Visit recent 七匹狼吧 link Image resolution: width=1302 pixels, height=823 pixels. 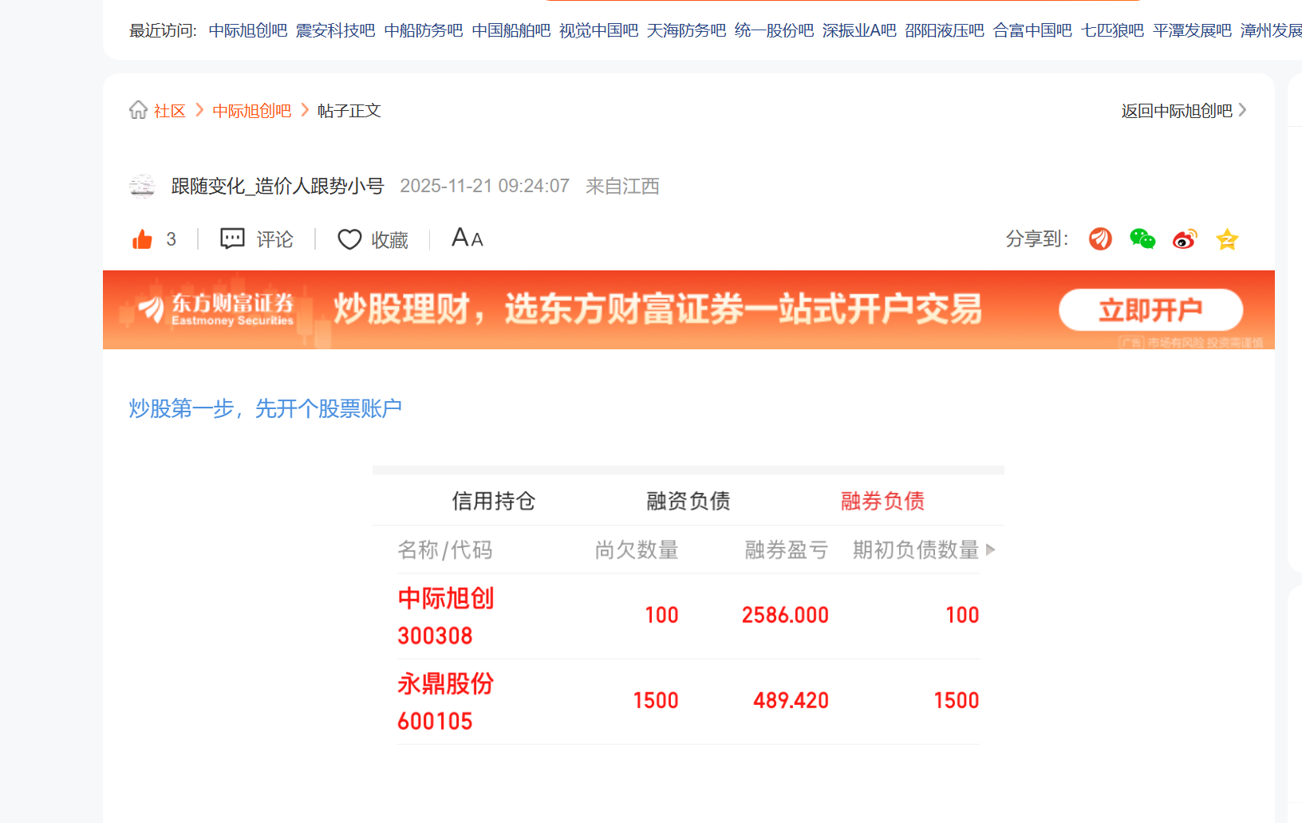pyautogui.click(x=1112, y=30)
